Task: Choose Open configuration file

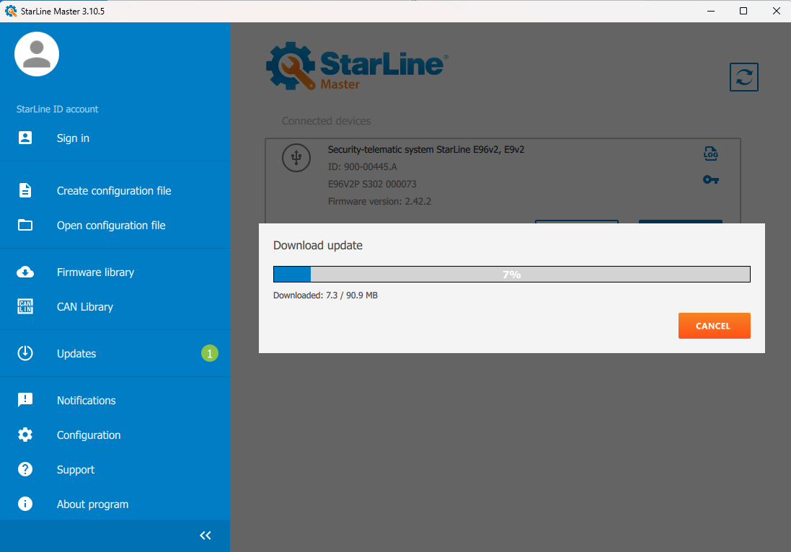Action: tap(111, 226)
